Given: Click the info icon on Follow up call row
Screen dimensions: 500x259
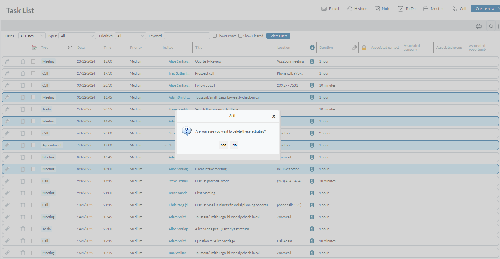Looking at the screenshot, I should coord(312,85).
